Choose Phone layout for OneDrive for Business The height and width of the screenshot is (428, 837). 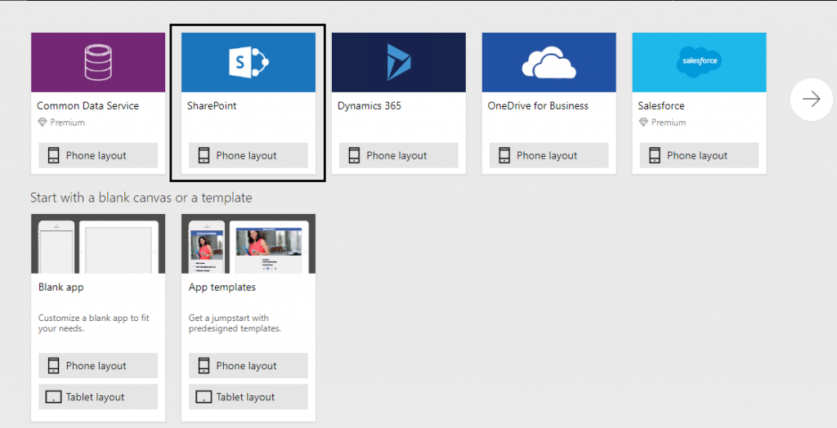pos(548,155)
